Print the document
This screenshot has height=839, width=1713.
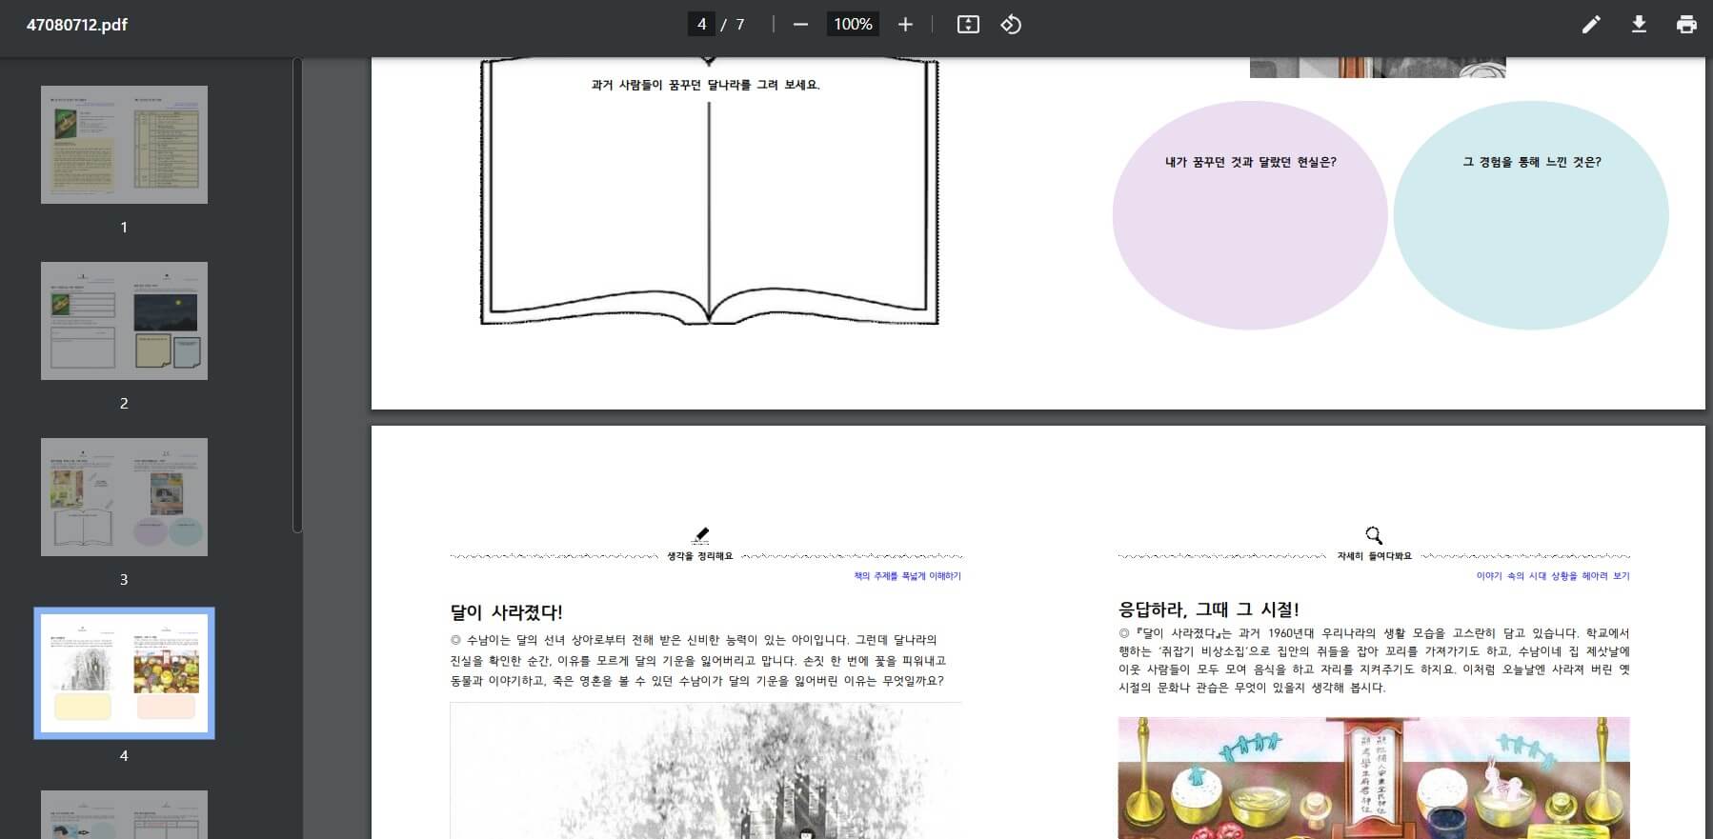coord(1686,24)
